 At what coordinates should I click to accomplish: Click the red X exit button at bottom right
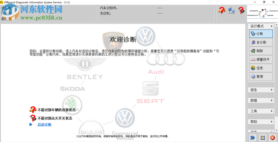coord(272,138)
